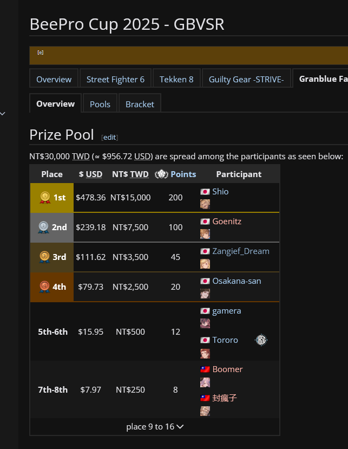Image resolution: width=348 pixels, height=449 pixels.
Task: Click the NT$15,000 prize cell
Action: (x=130, y=198)
